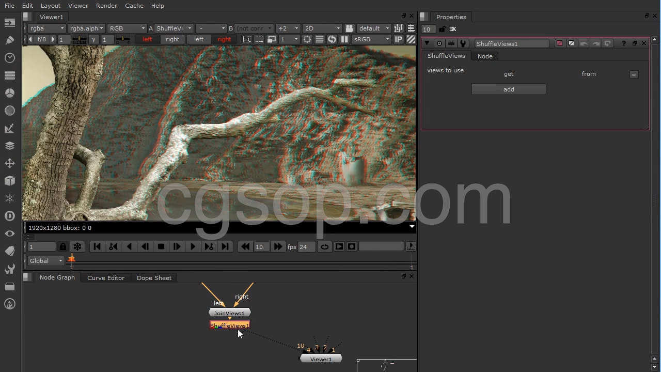This screenshot has height=372, width=661.
Task: Collapse the ShuffleViews1 properties panel
Action: [x=427, y=43]
